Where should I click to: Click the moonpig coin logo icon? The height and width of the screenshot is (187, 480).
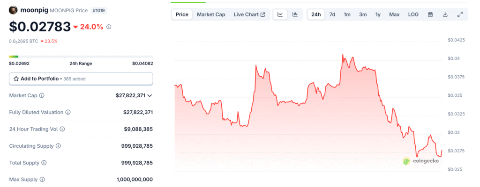click(13, 10)
